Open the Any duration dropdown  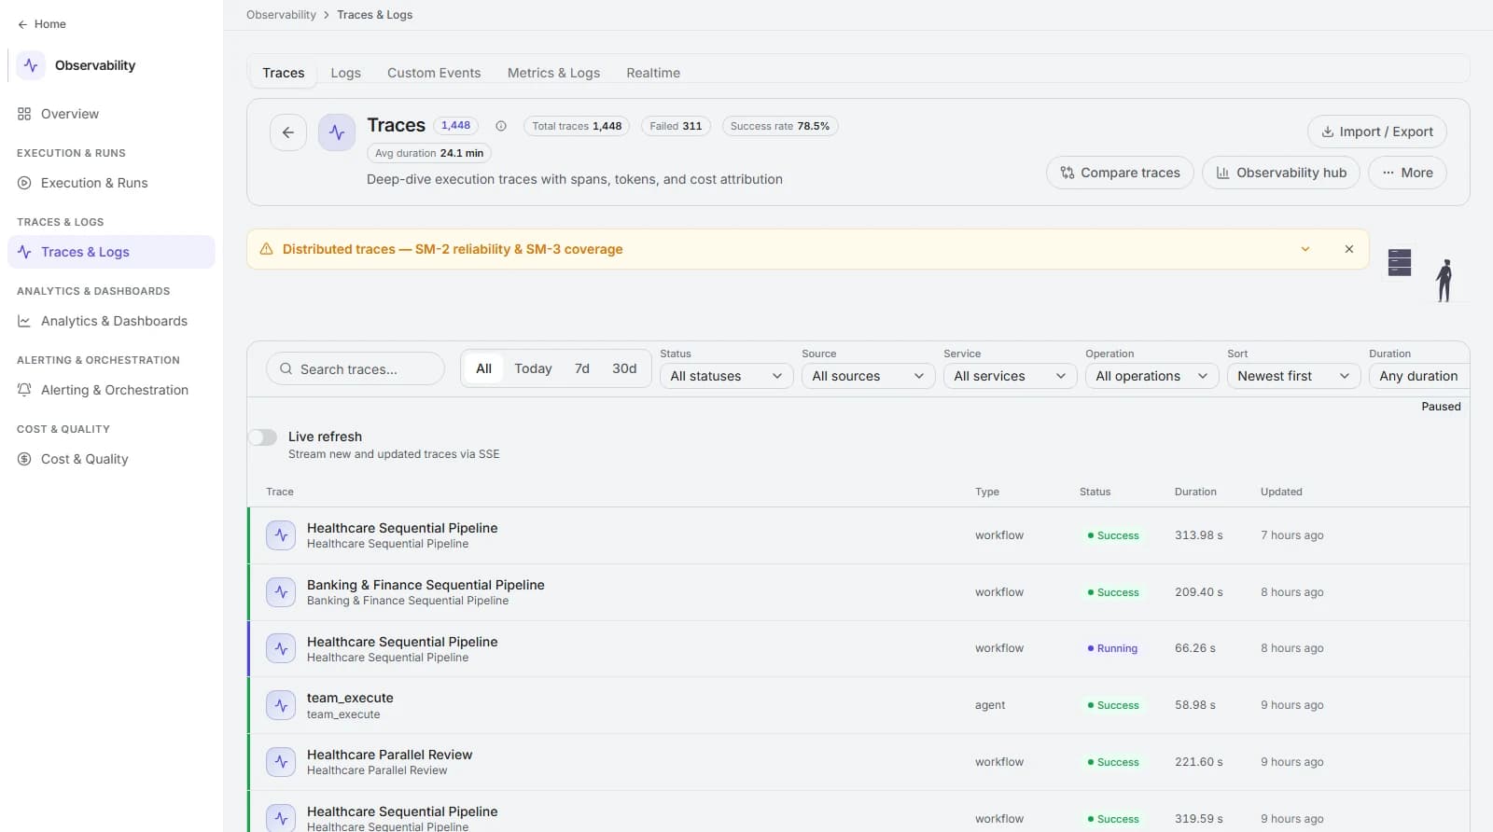[x=1419, y=376]
